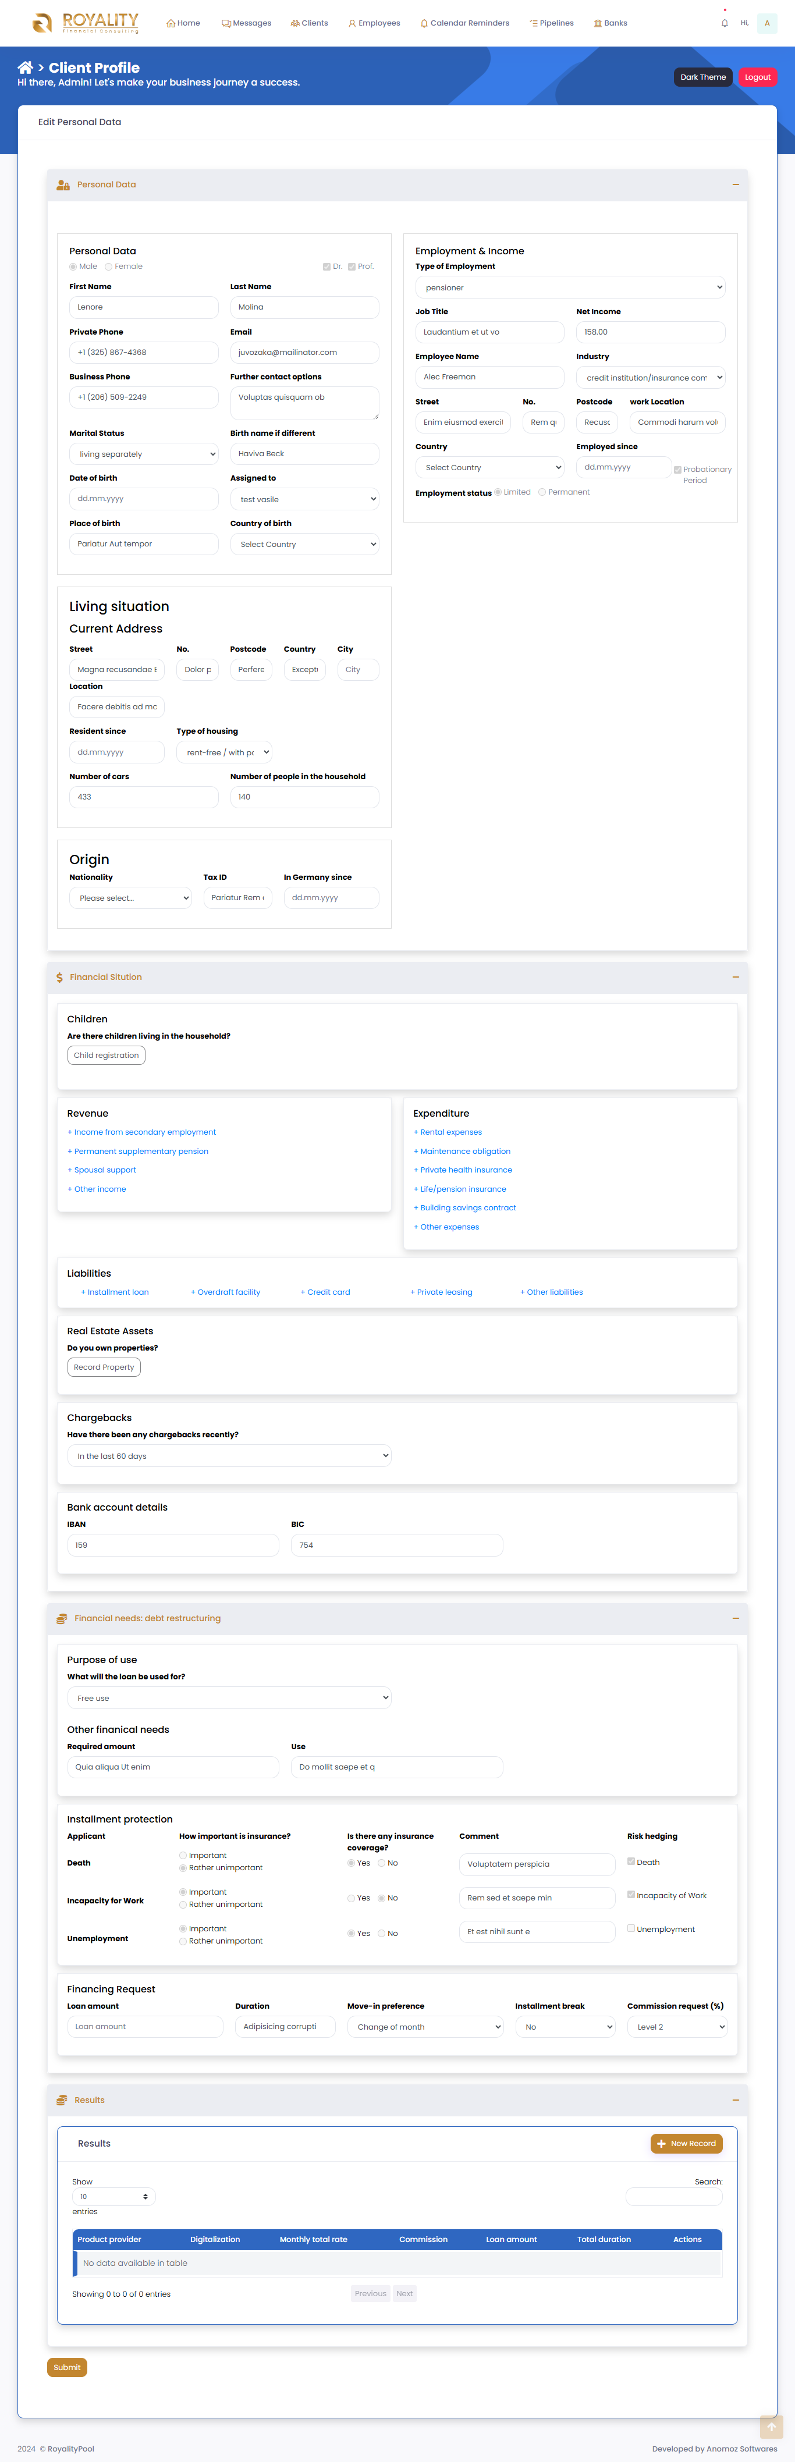Click the Next pagination button

click(404, 2294)
